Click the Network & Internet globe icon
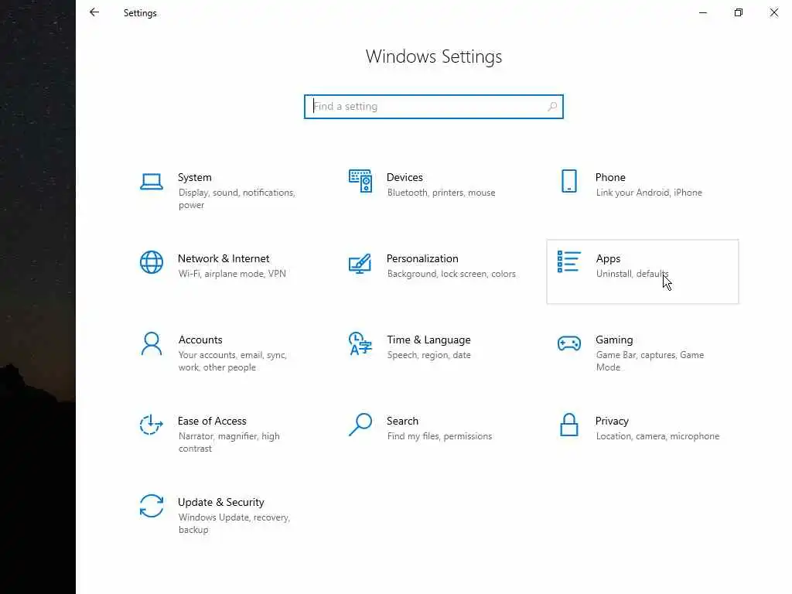 coord(152,262)
